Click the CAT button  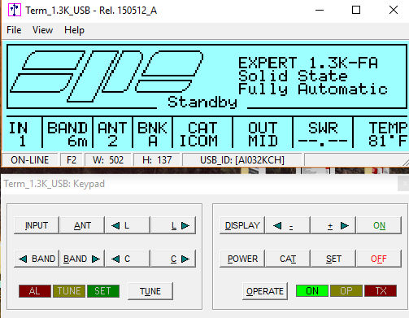tap(288, 259)
